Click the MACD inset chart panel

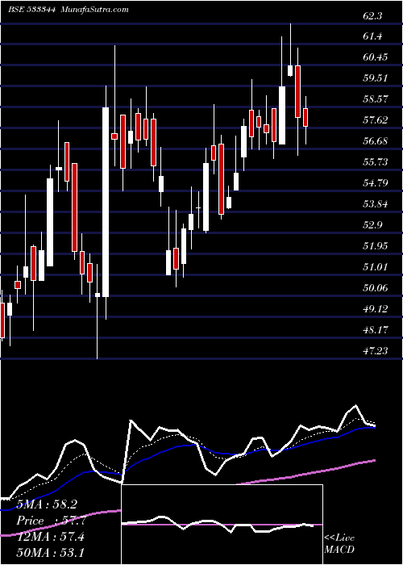[x=222, y=525]
